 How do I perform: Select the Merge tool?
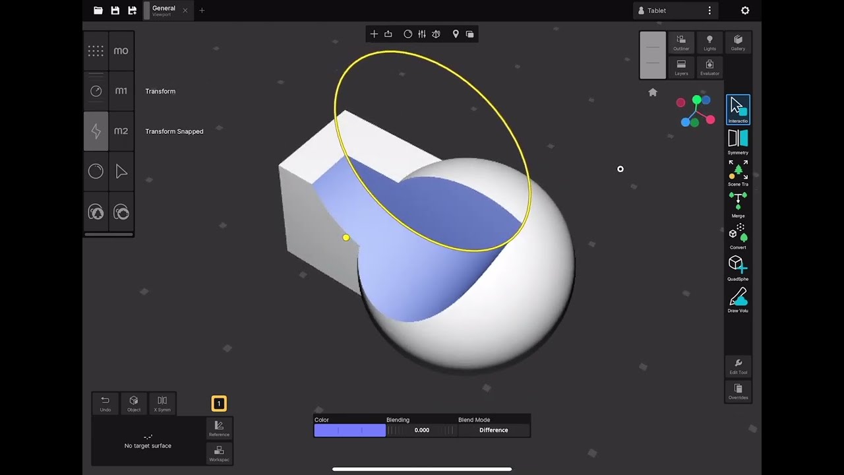coord(738,205)
